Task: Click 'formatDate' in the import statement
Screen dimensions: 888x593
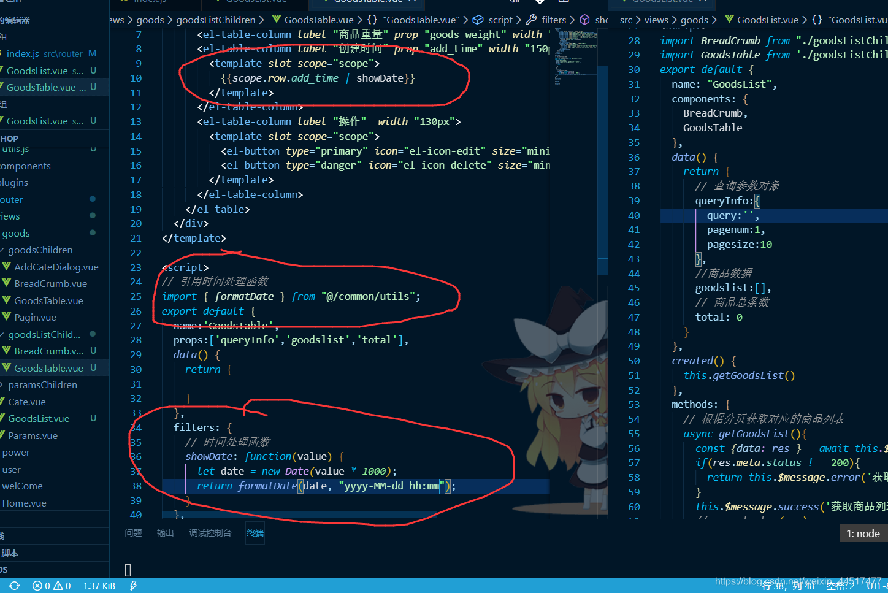Action: tap(244, 296)
